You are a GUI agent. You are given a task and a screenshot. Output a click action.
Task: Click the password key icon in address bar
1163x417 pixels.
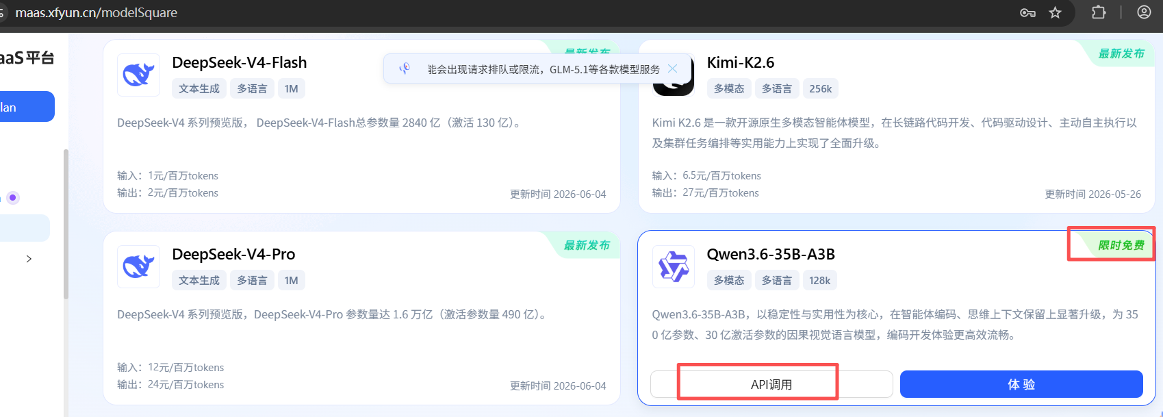pos(1027,12)
